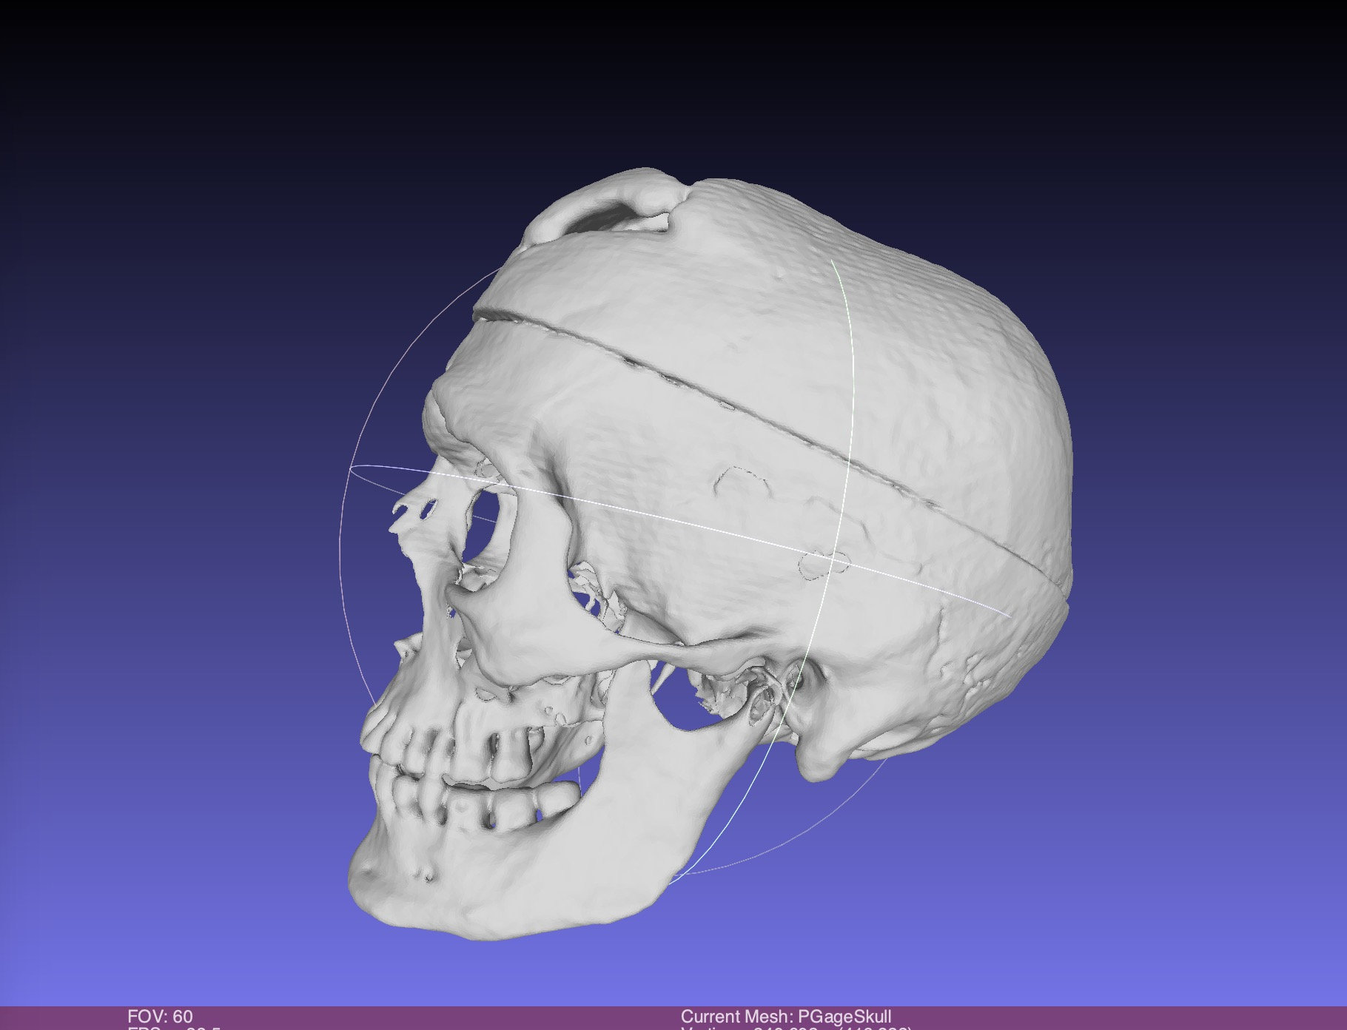Screen dimensions: 1347x1030
Task: Click the FOV: 60 status readout
Action: [x=160, y=1017]
